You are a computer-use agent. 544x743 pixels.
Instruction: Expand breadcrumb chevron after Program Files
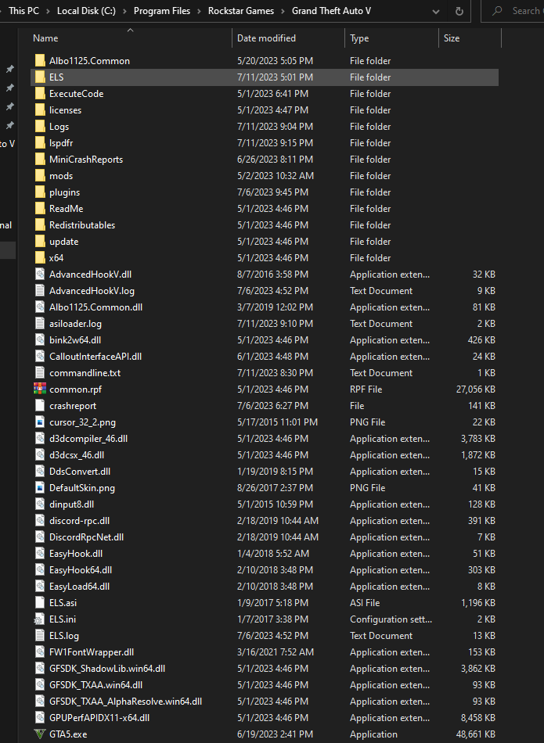point(199,11)
